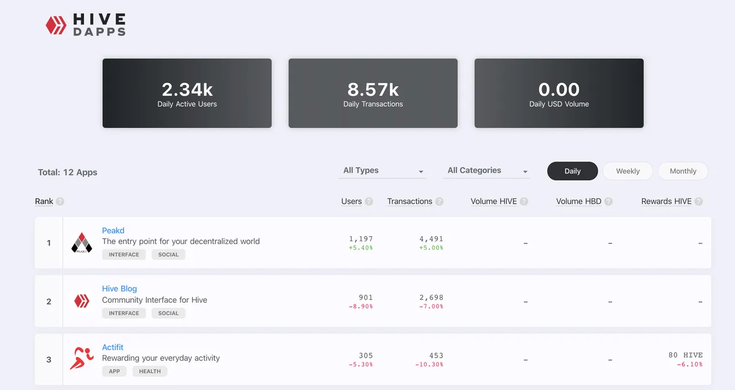Viewport: 735px width, 390px height.
Task: Sort by the Users column header
Action: click(x=351, y=202)
